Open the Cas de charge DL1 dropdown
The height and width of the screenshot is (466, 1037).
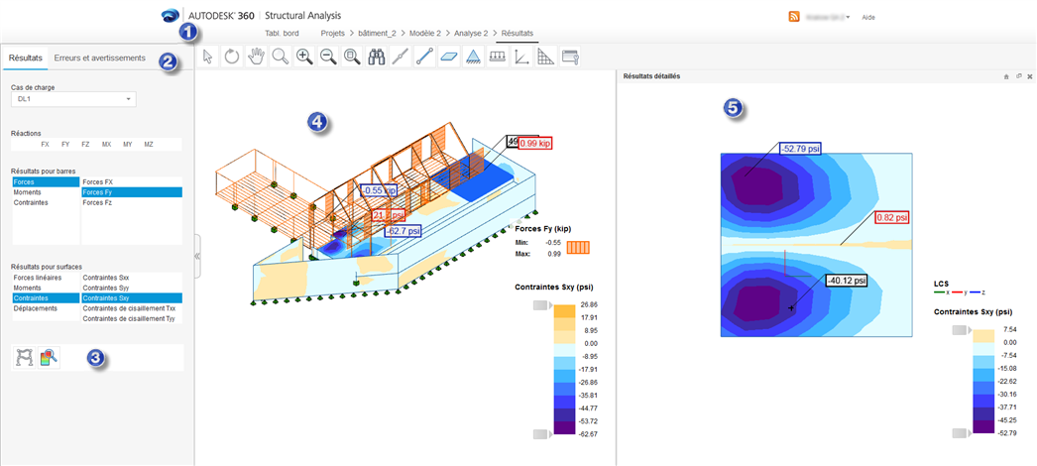[73, 99]
